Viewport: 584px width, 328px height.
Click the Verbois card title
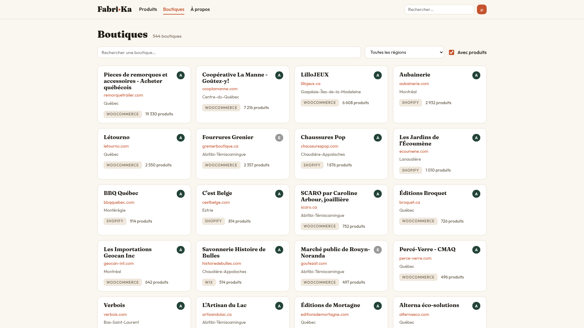point(114,305)
